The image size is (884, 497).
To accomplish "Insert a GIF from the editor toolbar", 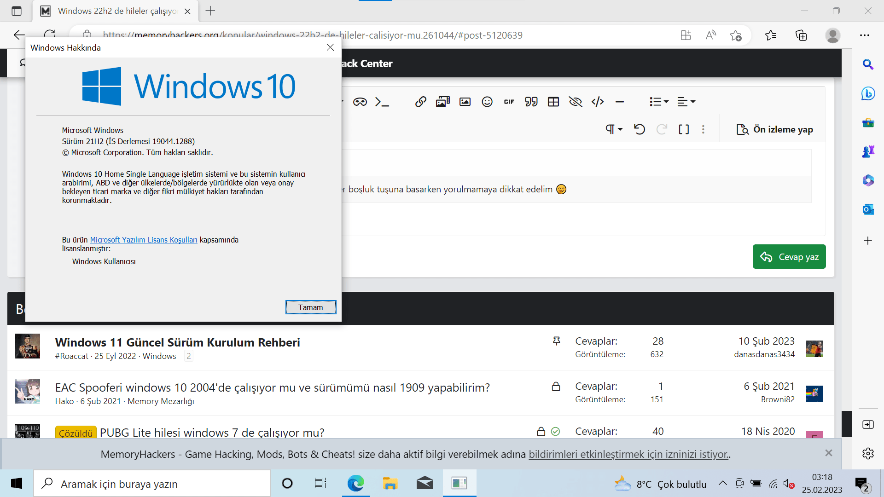I will pyautogui.click(x=509, y=102).
